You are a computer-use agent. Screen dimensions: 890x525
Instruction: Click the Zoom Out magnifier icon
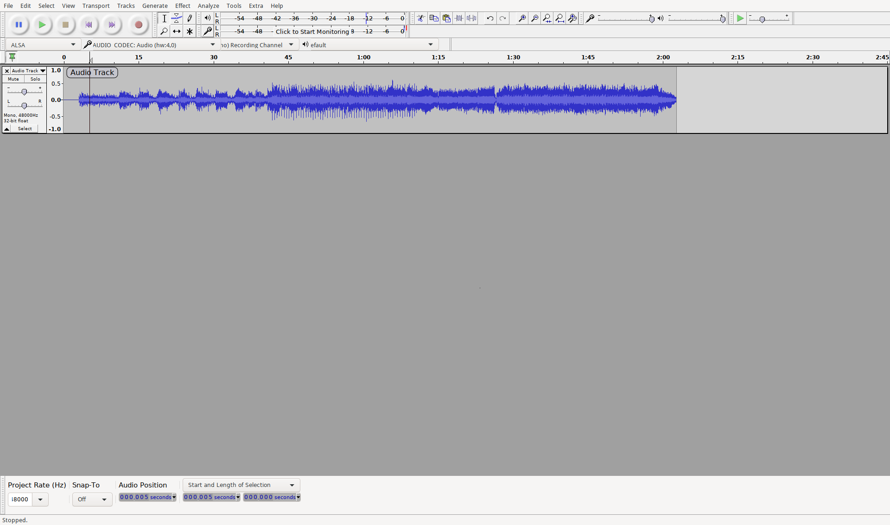534,19
